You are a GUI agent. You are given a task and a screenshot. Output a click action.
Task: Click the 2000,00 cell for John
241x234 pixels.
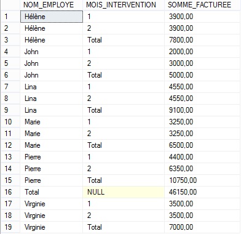coord(202,52)
